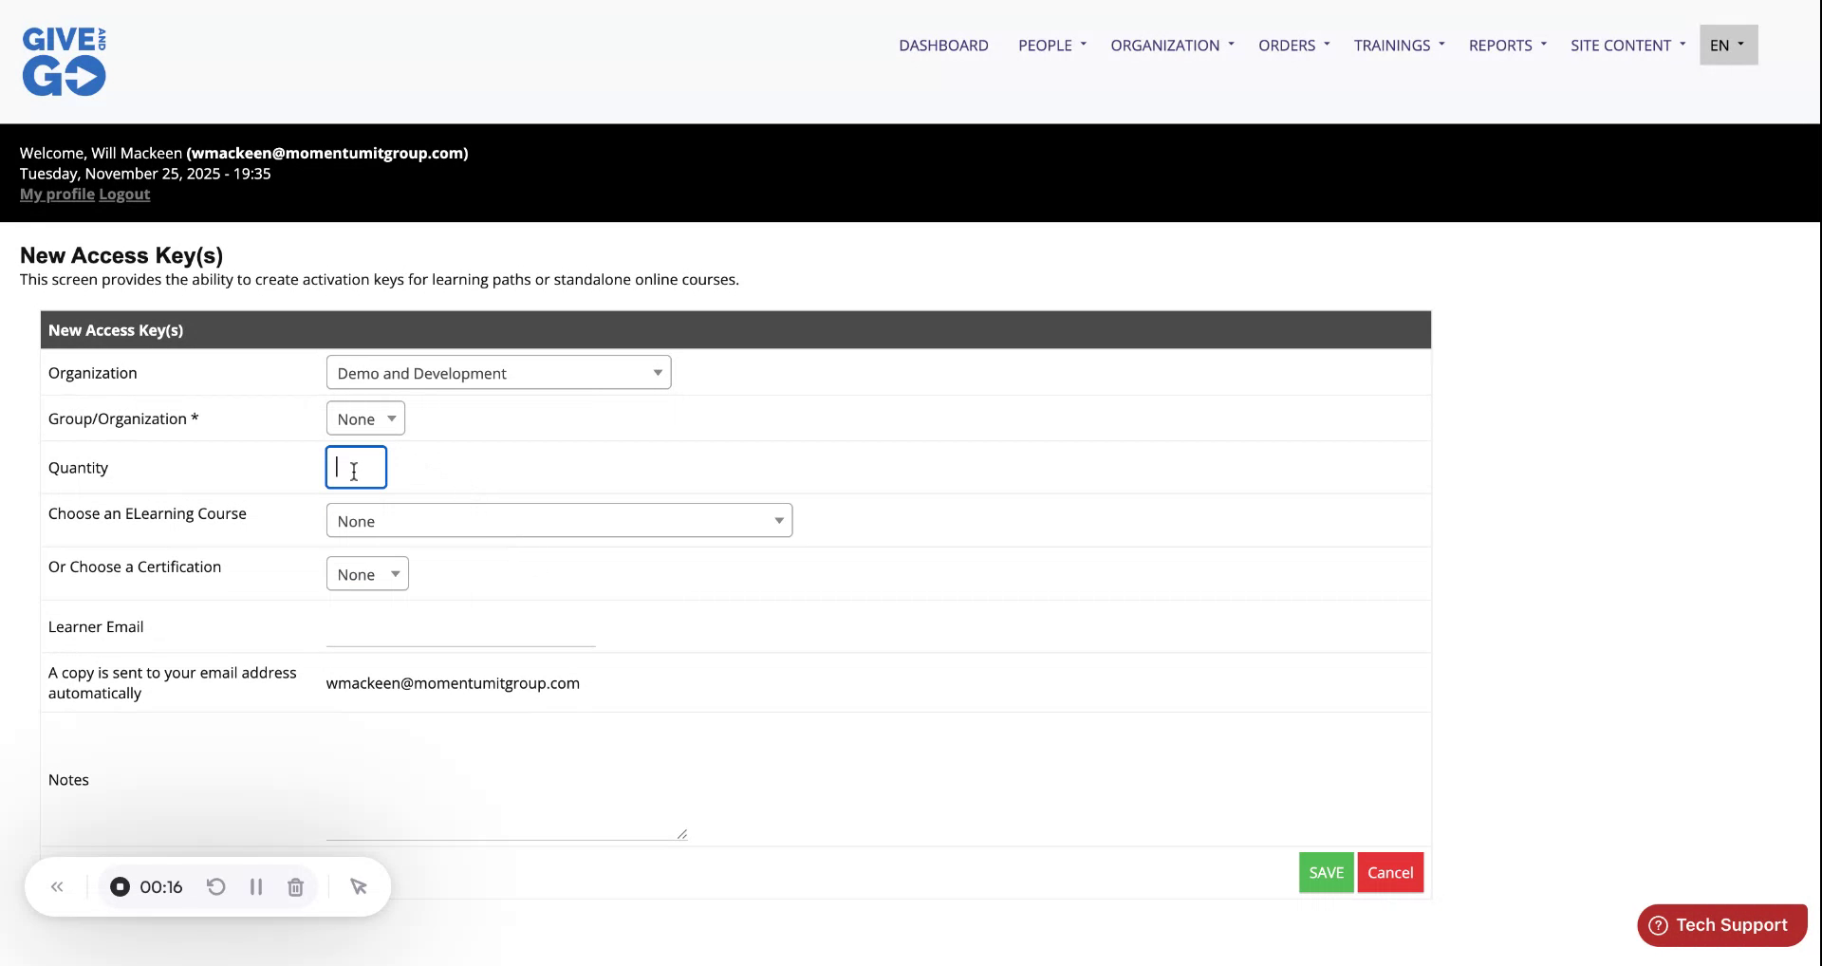Click the Quantity input field

click(x=356, y=467)
